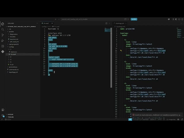Toggle bottom panel visibility
This screenshot has width=184, height=138.
179,19
